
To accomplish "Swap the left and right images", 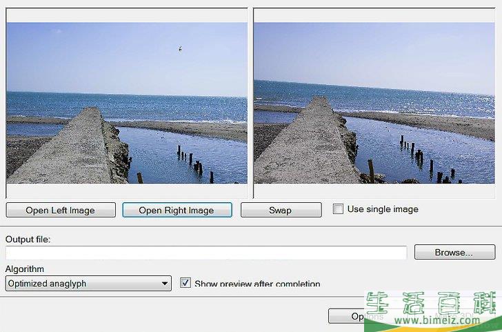I will click(x=281, y=211).
